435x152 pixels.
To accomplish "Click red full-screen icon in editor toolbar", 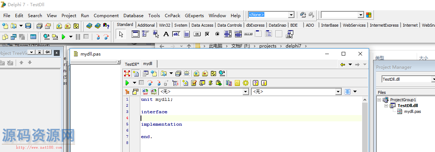I will pyautogui.click(x=127, y=73).
